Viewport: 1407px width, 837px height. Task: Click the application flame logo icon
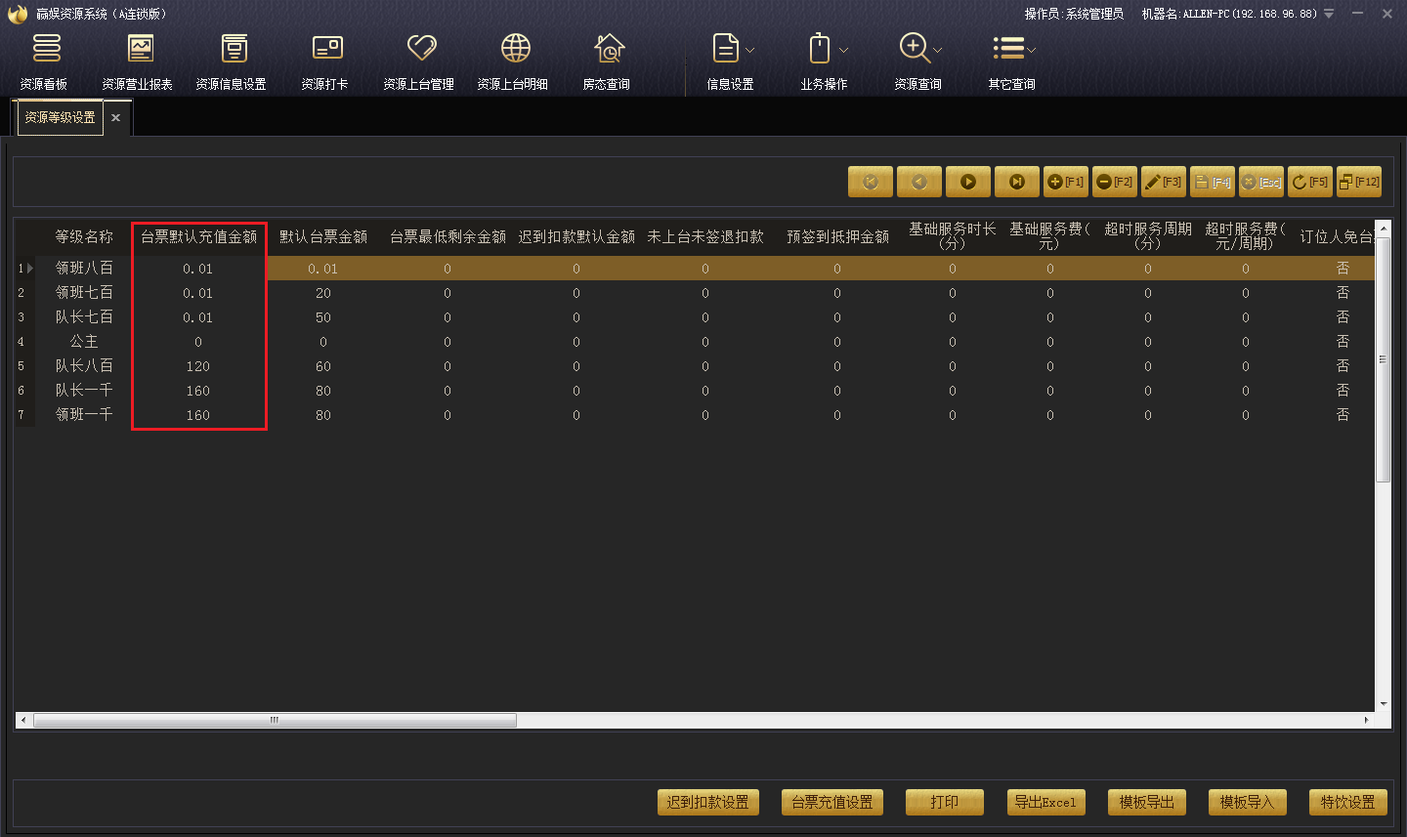coord(18,14)
